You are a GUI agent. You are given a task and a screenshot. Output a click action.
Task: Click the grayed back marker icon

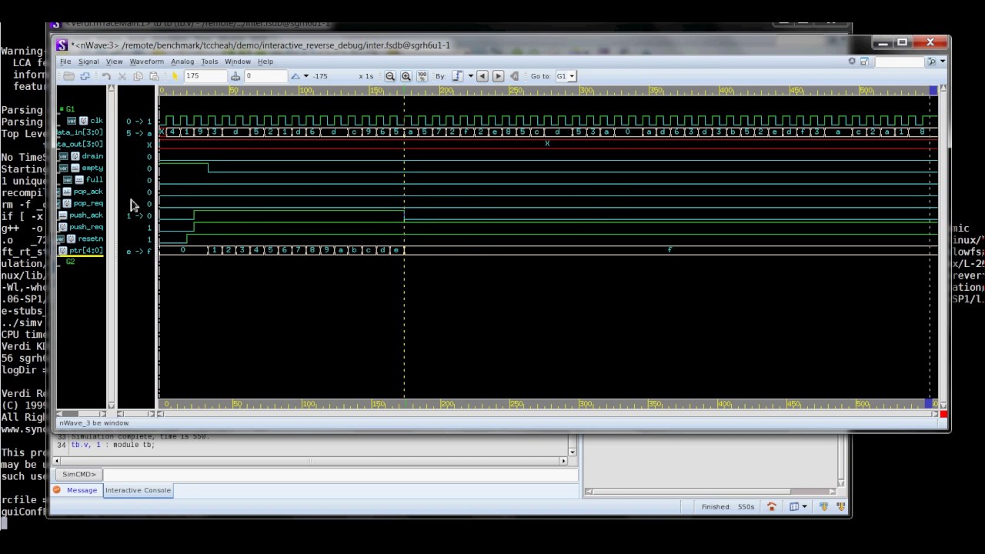click(515, 76)
